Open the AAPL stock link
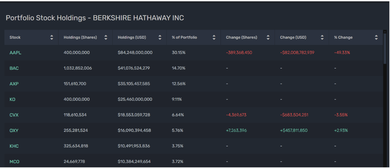390x168 pixels. [15, 53]
